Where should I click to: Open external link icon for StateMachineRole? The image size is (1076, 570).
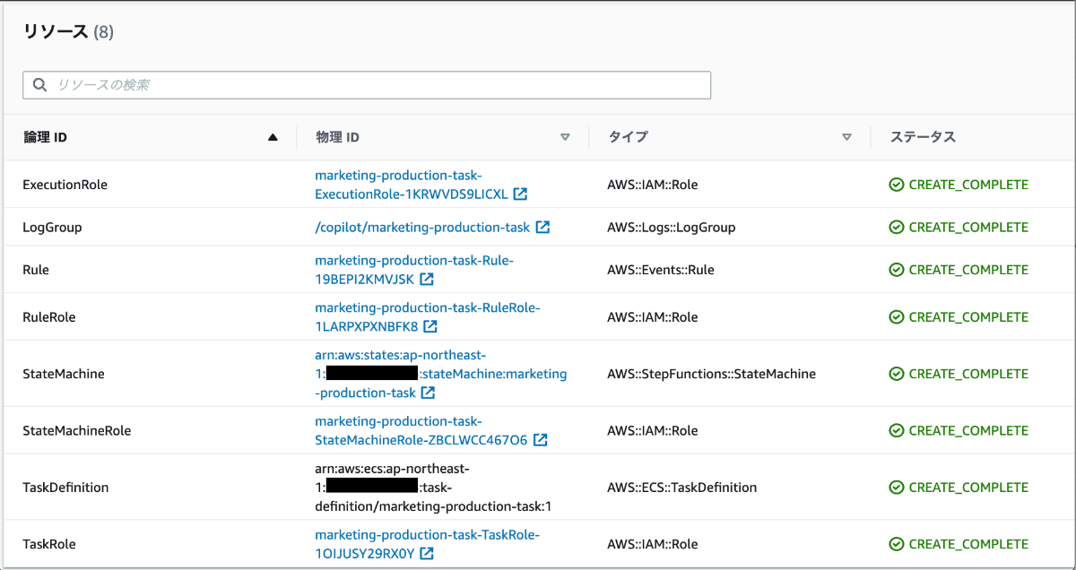[x=541, y=440]
